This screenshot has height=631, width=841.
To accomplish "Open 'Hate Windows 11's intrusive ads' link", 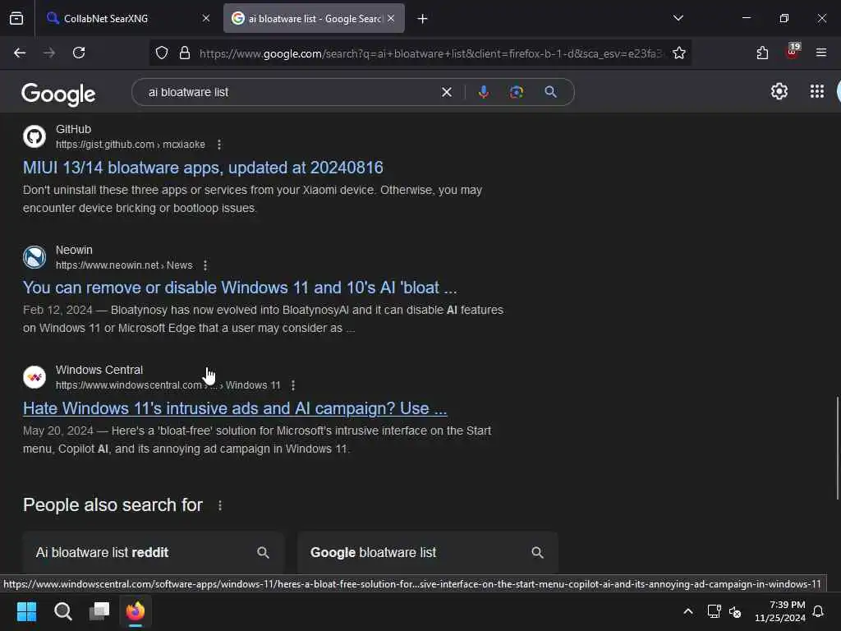I will (x=234, y=408).
